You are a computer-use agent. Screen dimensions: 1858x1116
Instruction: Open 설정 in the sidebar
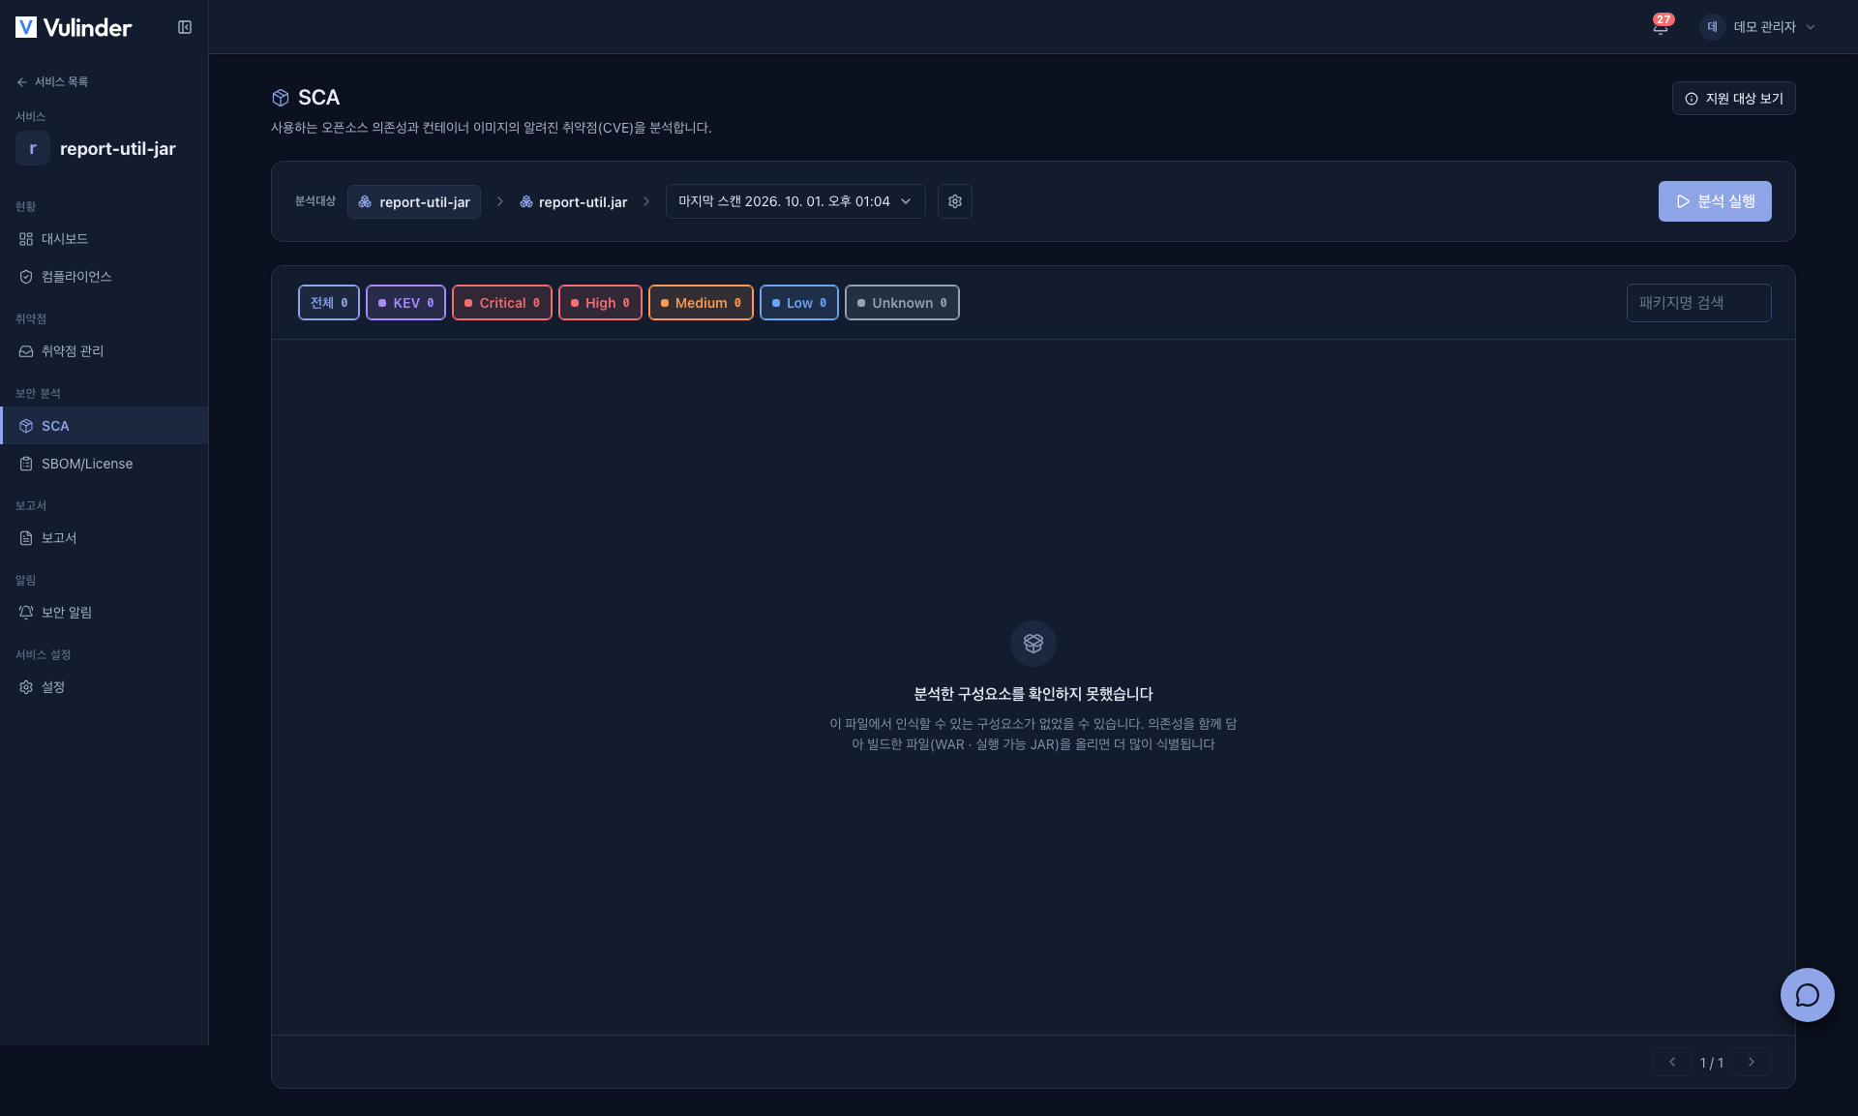pos(105,687)
